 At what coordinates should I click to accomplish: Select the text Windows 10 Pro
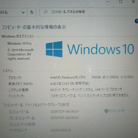19,43
